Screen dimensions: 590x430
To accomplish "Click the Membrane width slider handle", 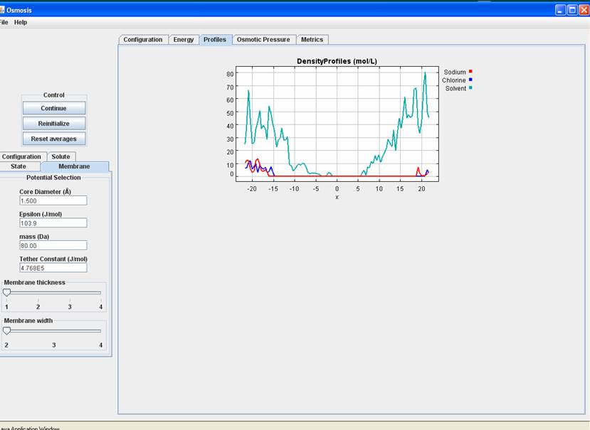I will point(6,330).
